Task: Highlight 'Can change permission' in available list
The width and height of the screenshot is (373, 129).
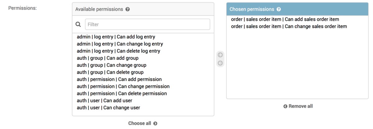Action: point(123,87)
